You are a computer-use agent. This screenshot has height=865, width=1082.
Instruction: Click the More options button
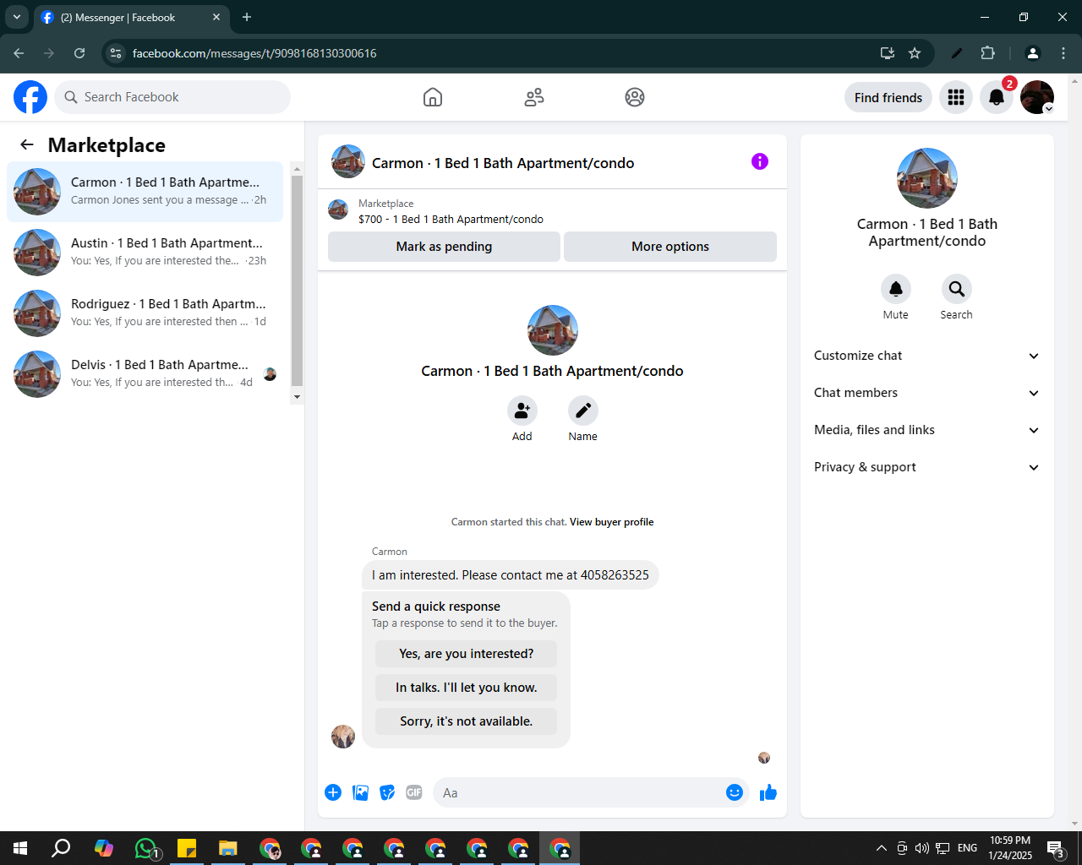[x=670, y=247]
